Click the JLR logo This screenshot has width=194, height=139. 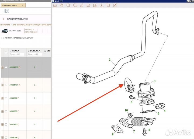click(x=6, y=11)
